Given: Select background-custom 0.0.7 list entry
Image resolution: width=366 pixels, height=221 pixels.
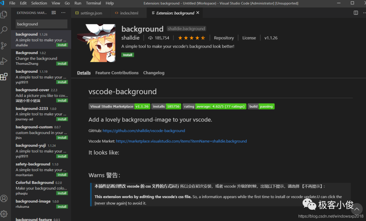Looking at the screenshot, I should click(41, 132).
